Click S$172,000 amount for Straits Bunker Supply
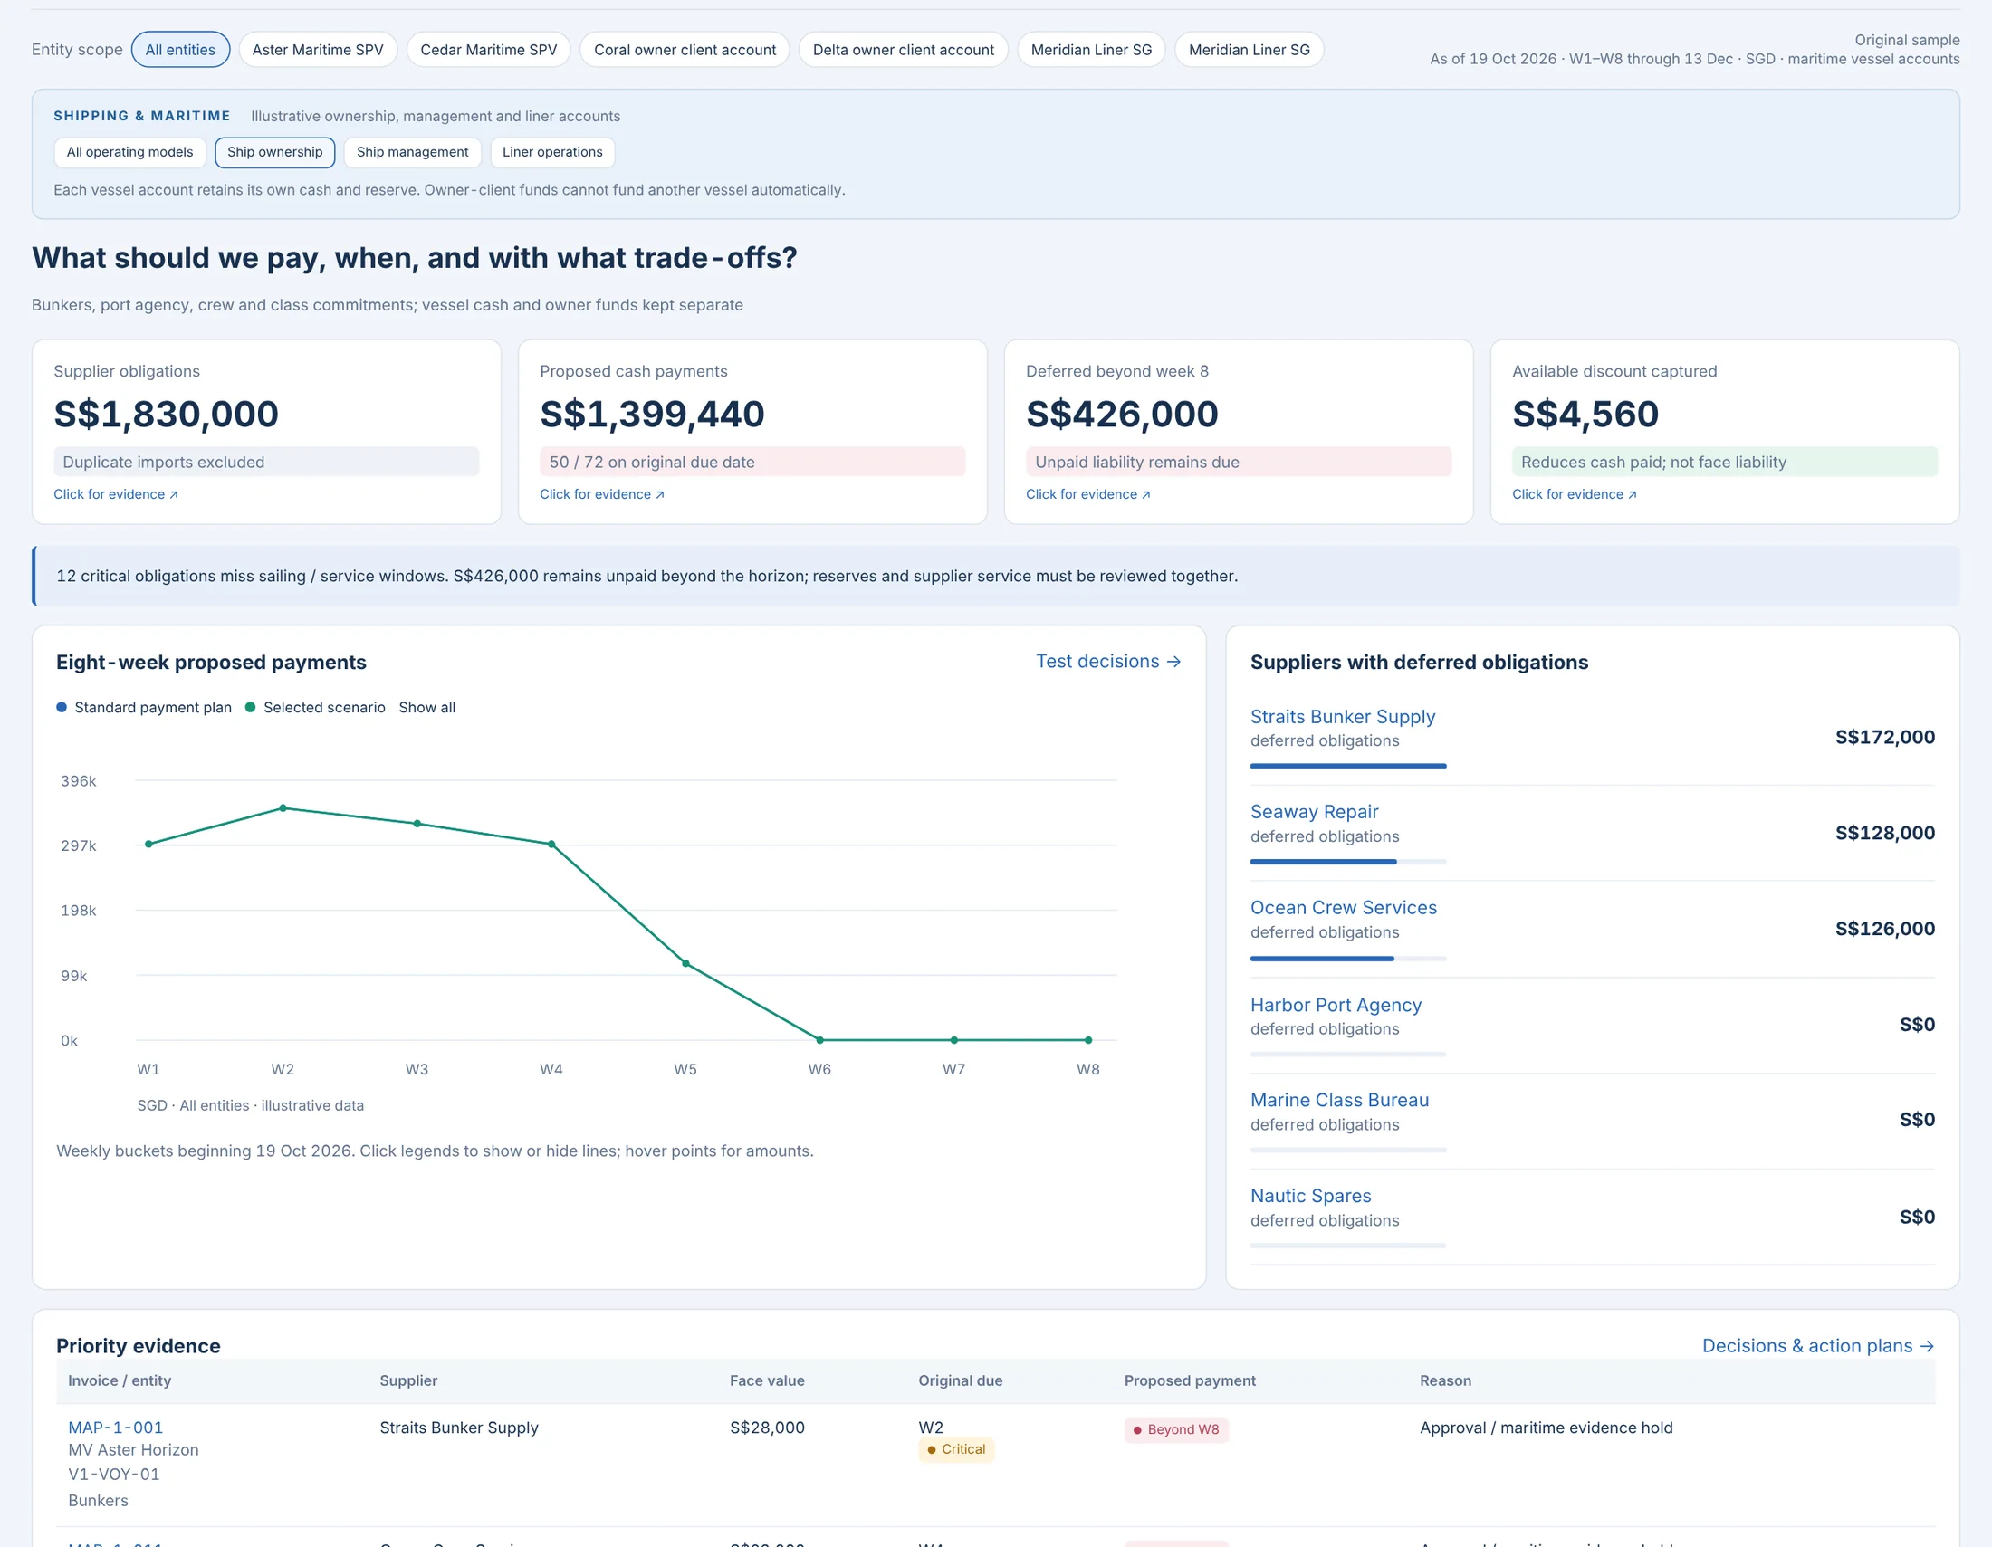Image resolution: width=1992 pixels, height=1547 pixels. [1884, 737]
